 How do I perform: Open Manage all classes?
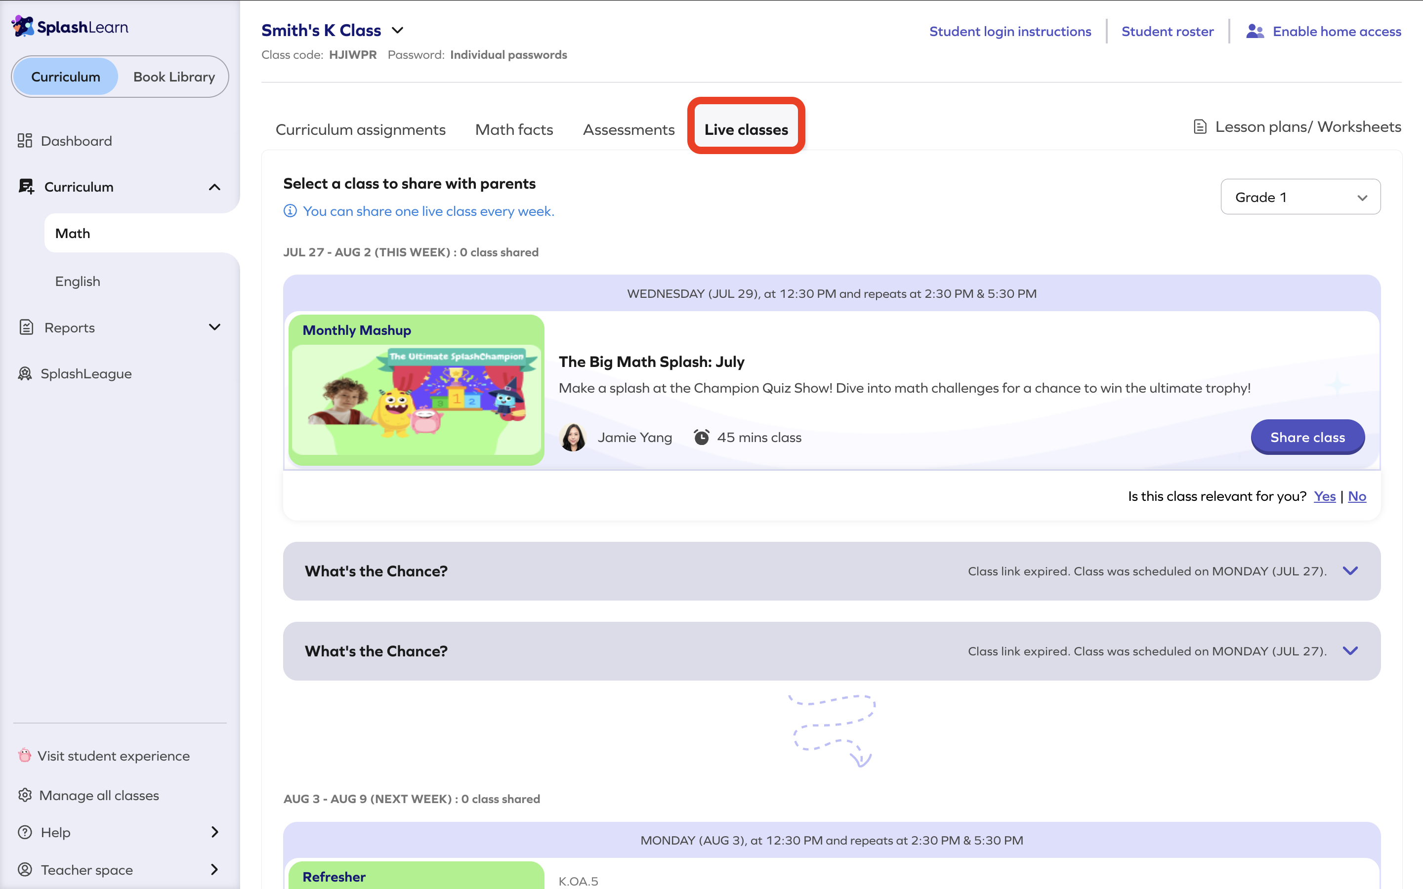pyautogui.click(x=99, y=795)
